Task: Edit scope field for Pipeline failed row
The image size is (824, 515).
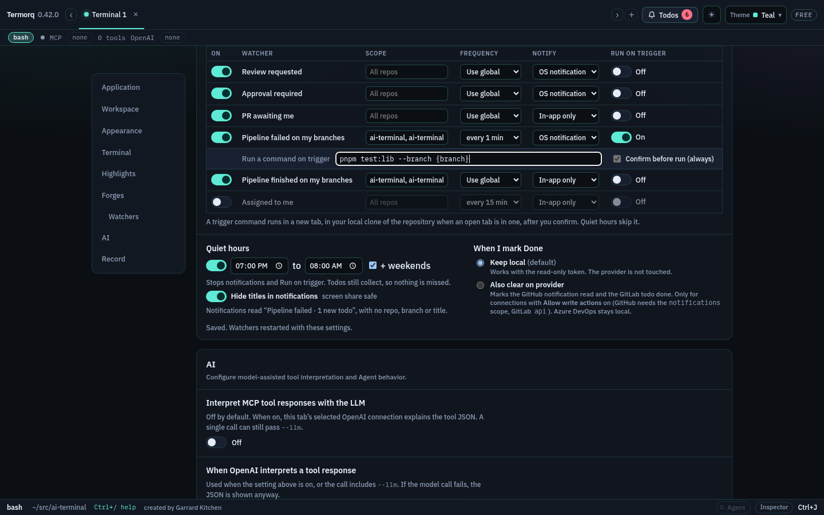Action: 407,137
